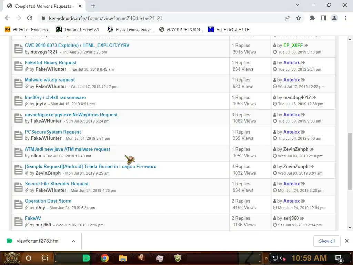The height and width of the screenshot is (265, 353).
Task: Open the green shield taskbar app
Action: pos(178,258)
